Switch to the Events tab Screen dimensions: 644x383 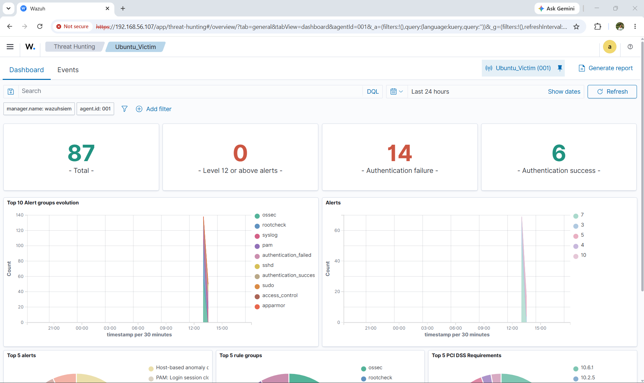click(68, 70)
